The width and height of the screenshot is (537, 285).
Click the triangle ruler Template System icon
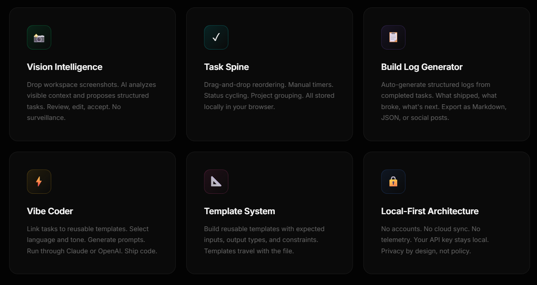[x=216, y=182]
